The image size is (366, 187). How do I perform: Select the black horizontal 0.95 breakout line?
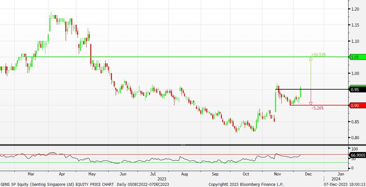312,89
